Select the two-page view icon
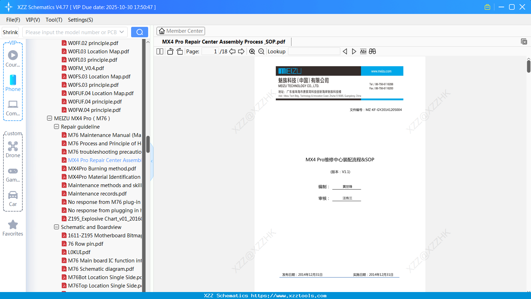The image size is (531, 299). click(x=159, y=51)
